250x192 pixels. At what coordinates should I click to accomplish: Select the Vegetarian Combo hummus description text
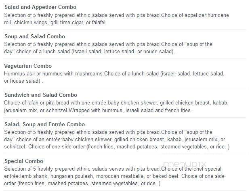click(114, 77)
